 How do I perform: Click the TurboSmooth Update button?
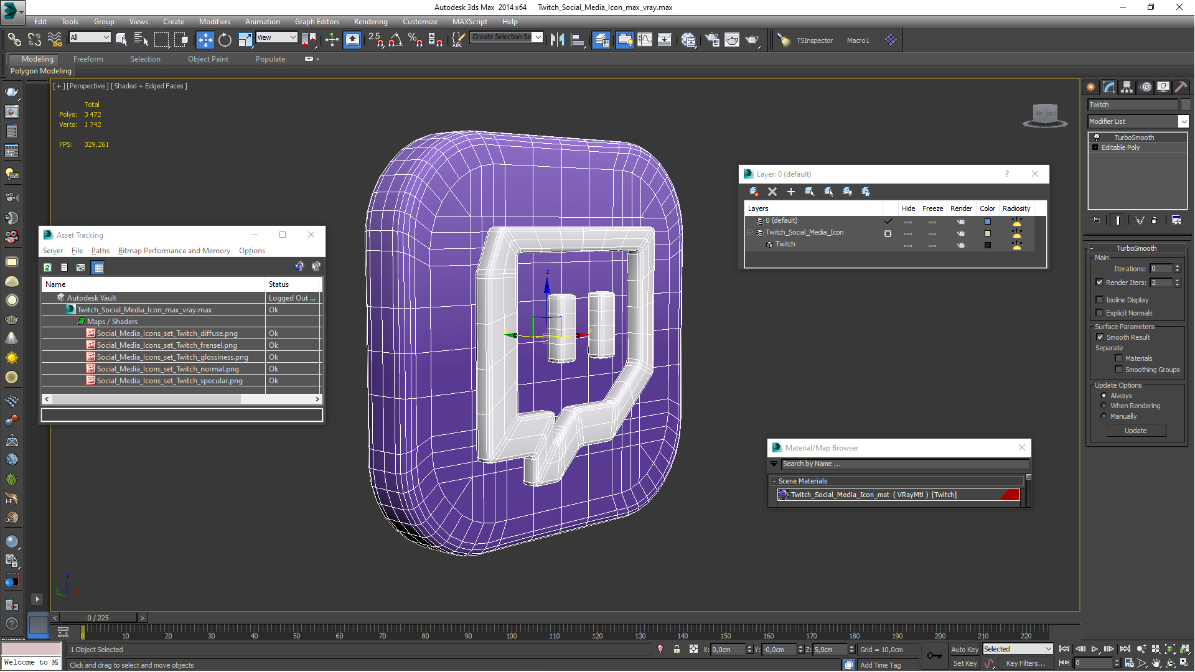click(x=1135, y=431)
